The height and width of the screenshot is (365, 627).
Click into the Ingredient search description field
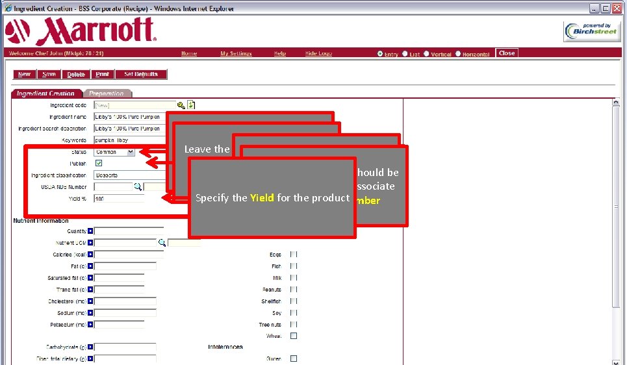pos(130,129)
